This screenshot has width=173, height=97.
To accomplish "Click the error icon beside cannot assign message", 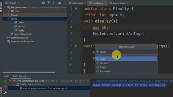I will coord(21,88).
